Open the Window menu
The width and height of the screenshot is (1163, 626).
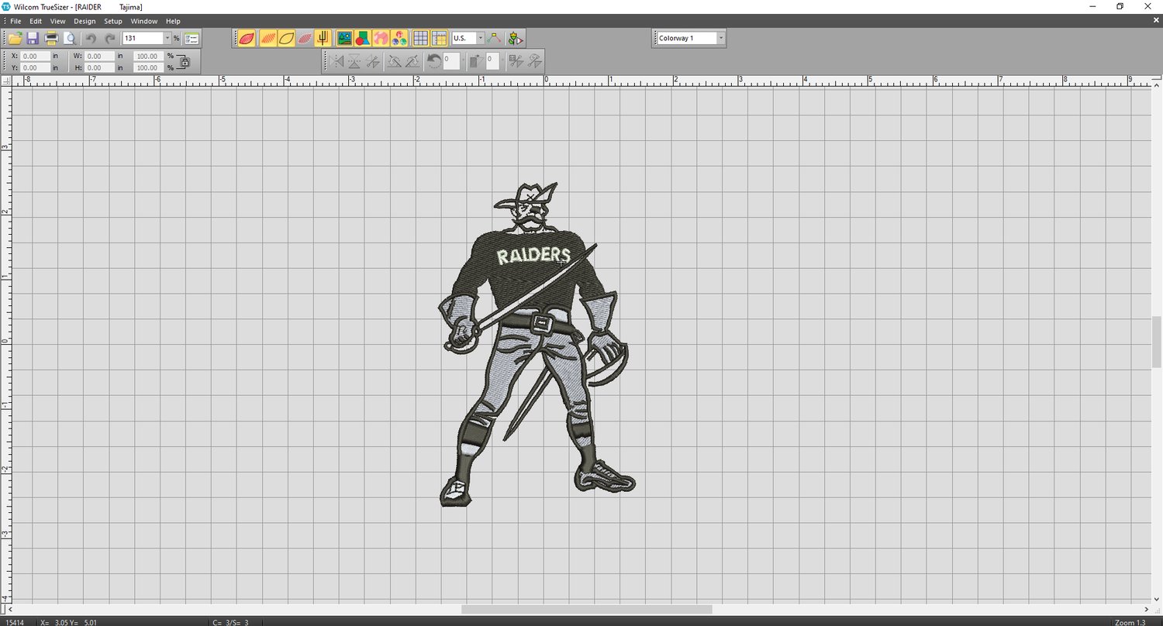(143, 21)
